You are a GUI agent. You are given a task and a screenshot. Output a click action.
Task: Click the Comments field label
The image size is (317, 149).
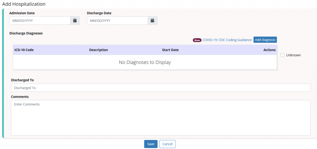coord(20,97)
